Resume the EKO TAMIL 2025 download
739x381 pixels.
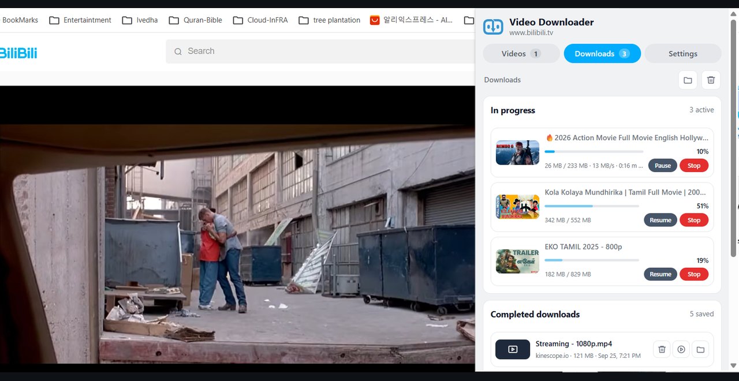[660, 274]
